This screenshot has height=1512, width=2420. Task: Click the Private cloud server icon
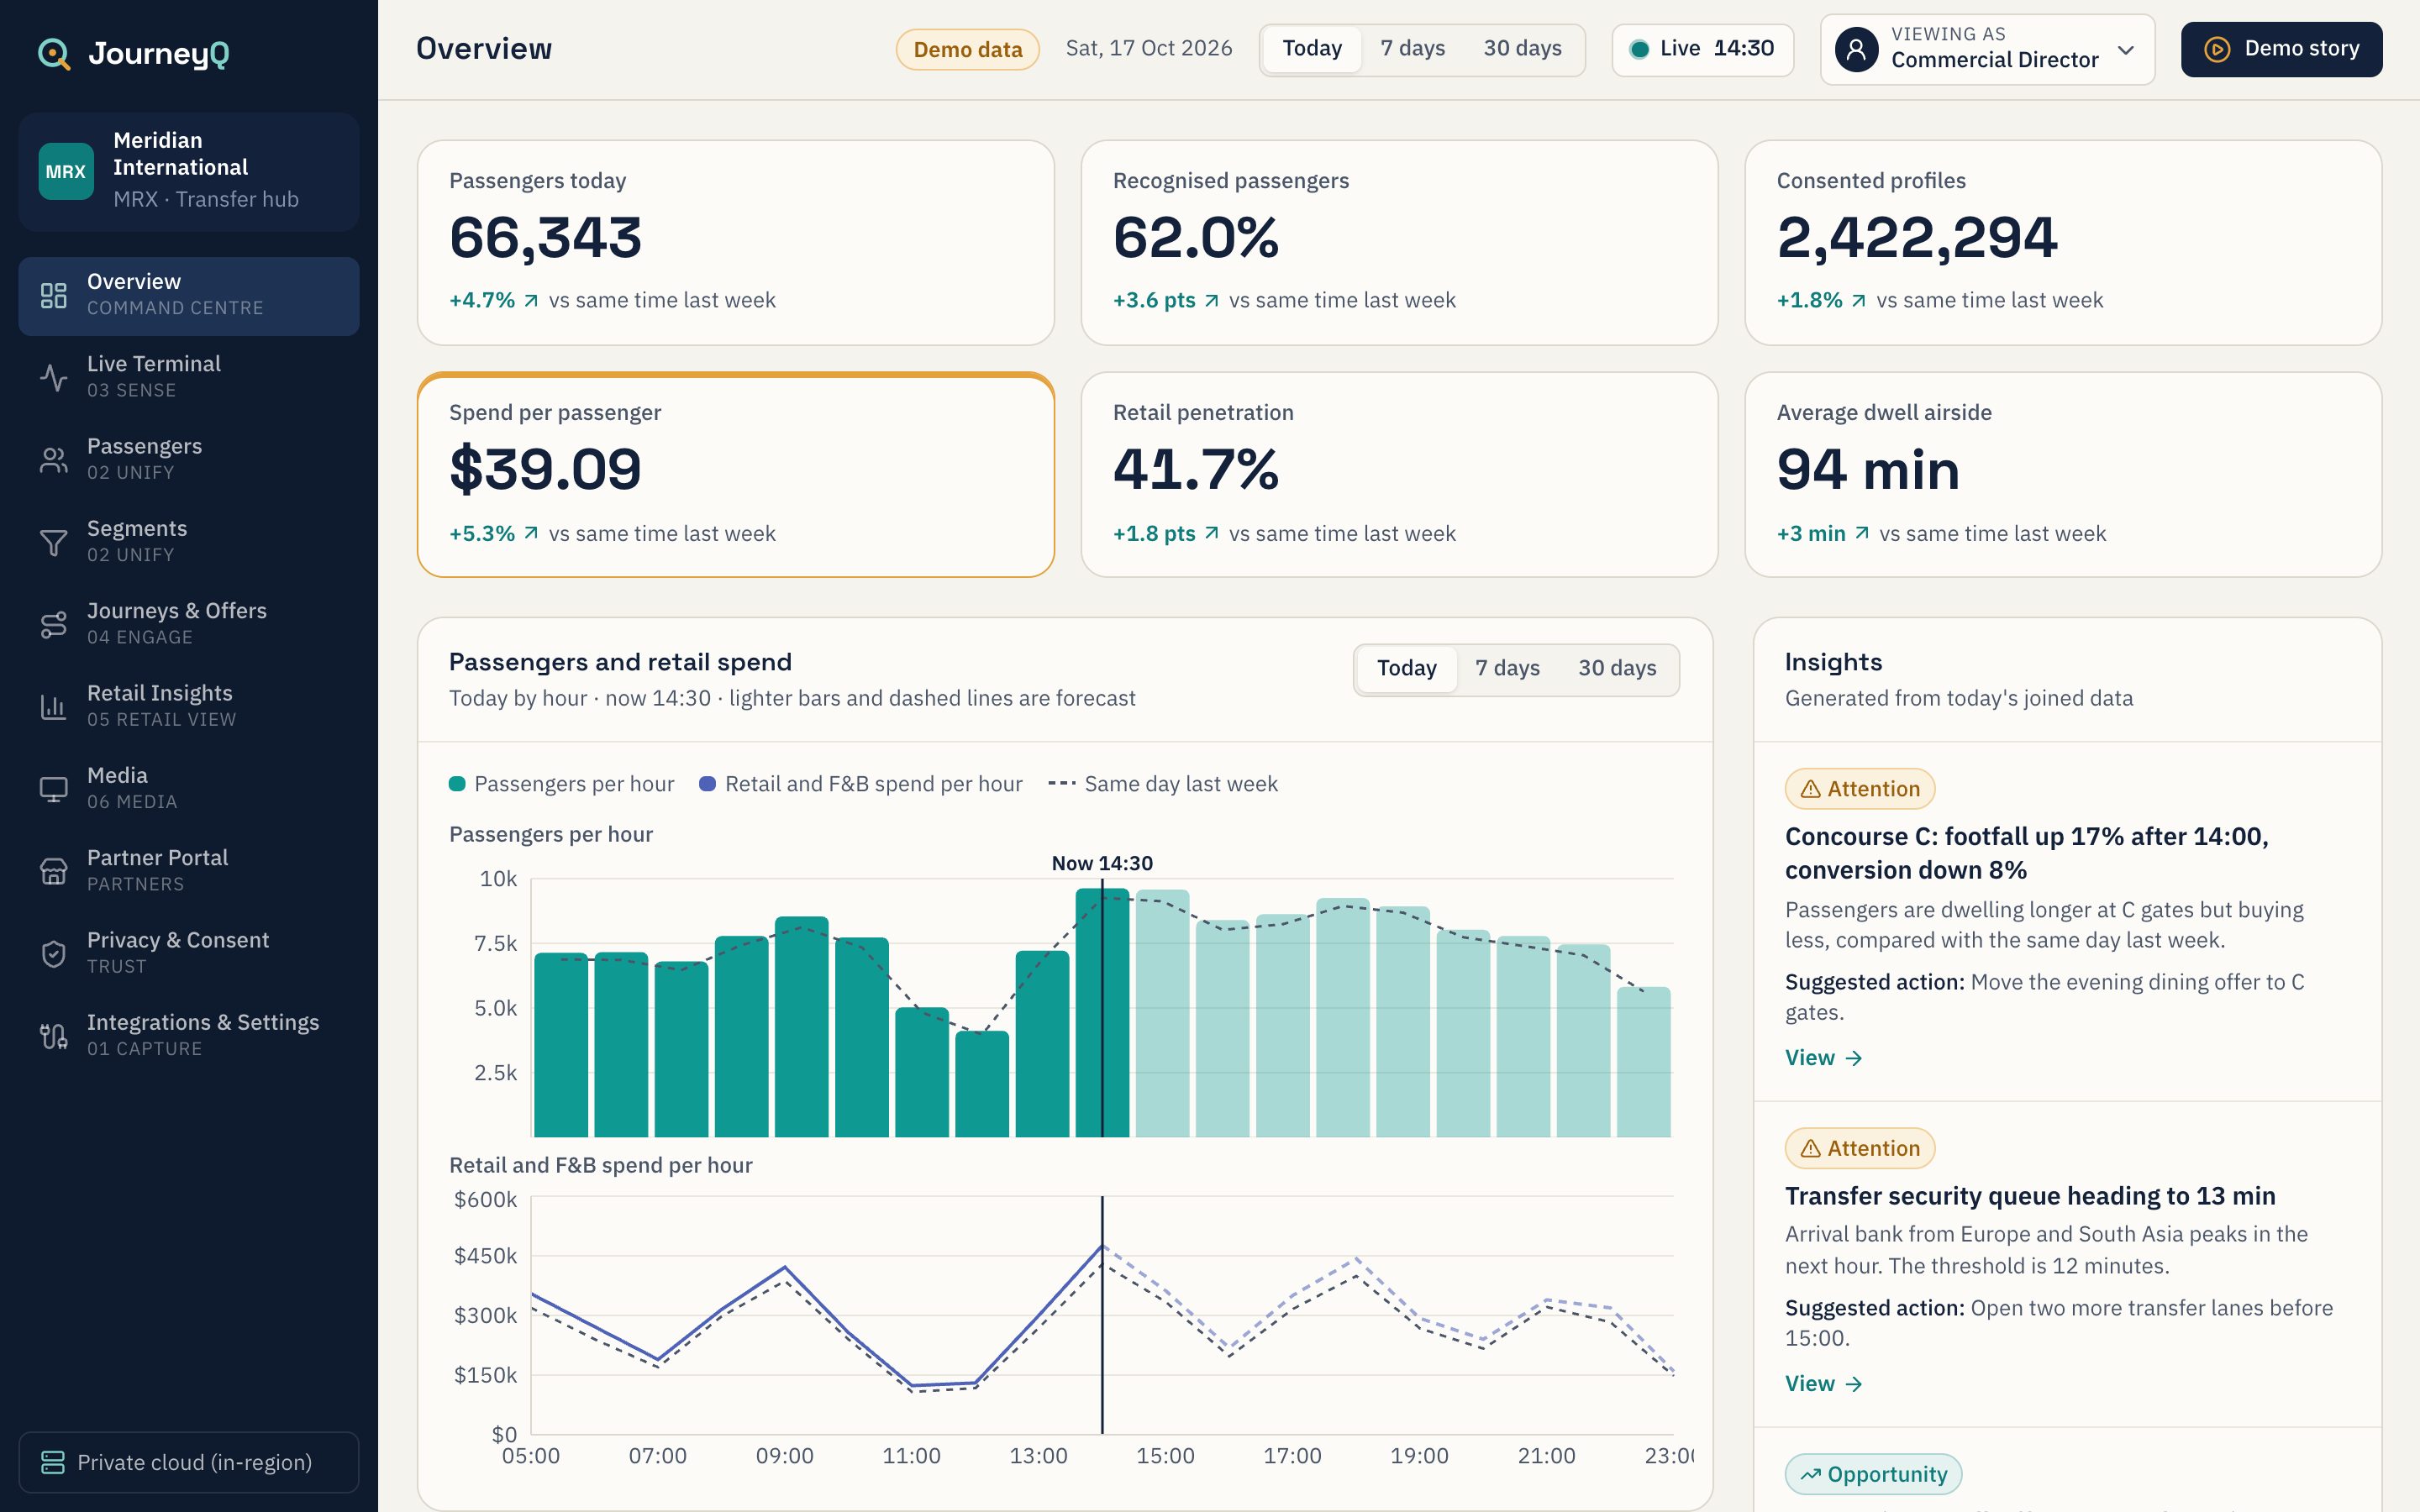52,1462
